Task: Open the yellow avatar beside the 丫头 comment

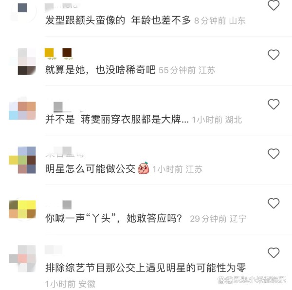Action: coord(22,209)
